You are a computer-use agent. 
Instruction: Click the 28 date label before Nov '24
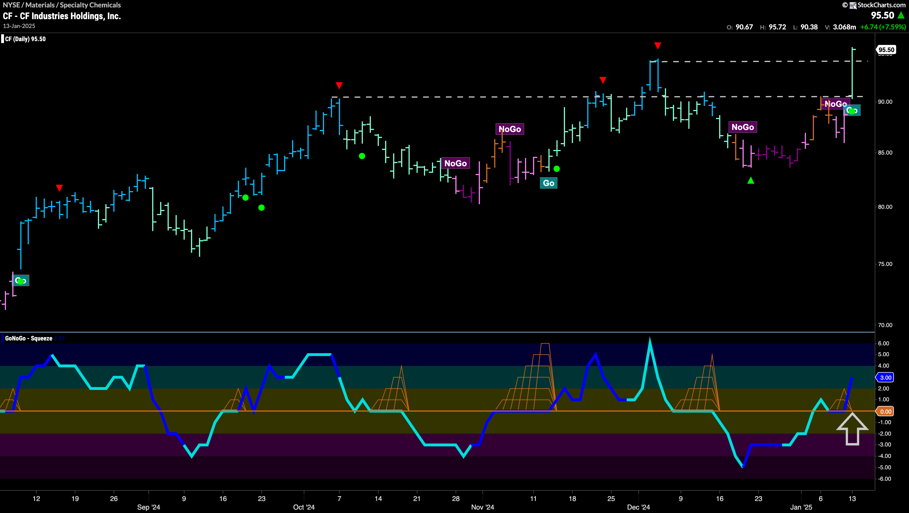456,498
